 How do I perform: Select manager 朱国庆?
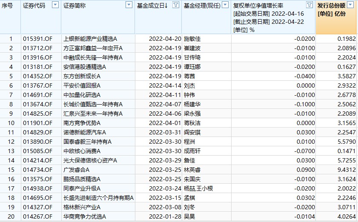pos(192,179)
